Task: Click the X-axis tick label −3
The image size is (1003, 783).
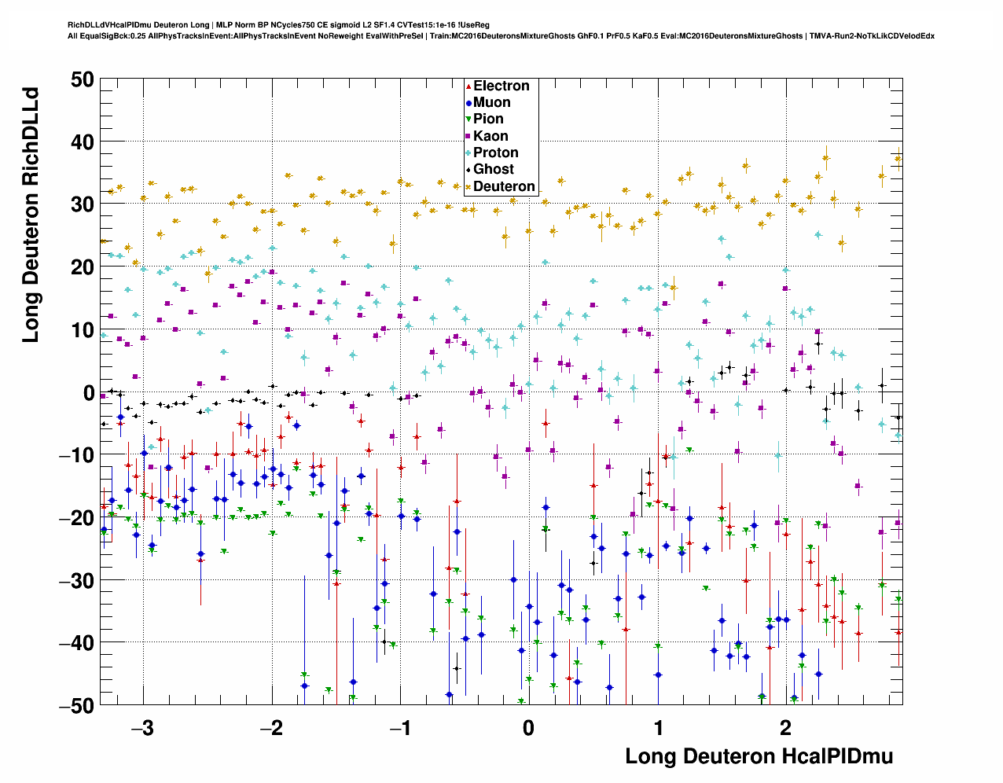Action: [x=141, y=727]
